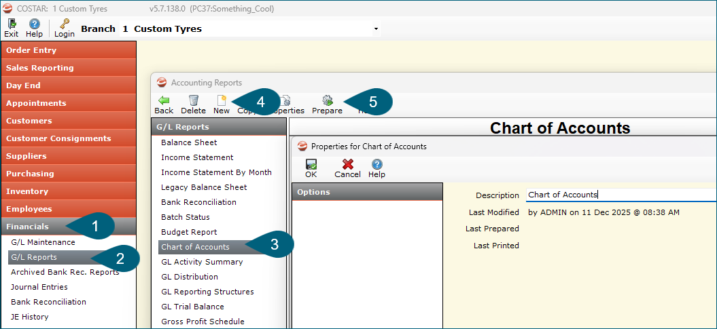This screenshot has width=717, height=329.
Task: Open the Order Entry menu
Action: [69, 50]
